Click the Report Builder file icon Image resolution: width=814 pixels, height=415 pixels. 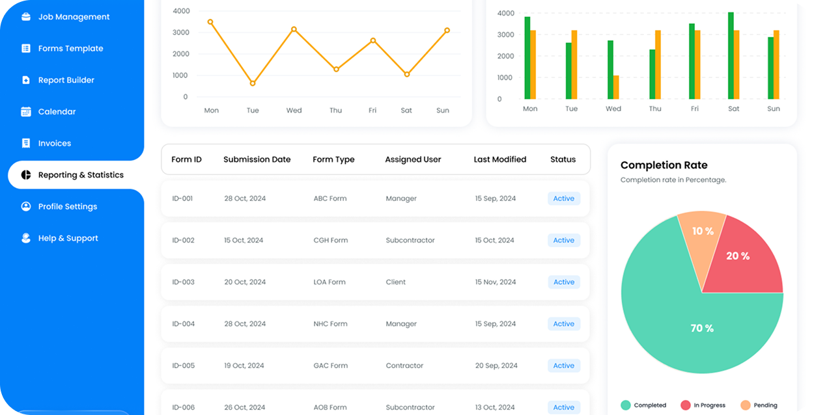(26, 80)
